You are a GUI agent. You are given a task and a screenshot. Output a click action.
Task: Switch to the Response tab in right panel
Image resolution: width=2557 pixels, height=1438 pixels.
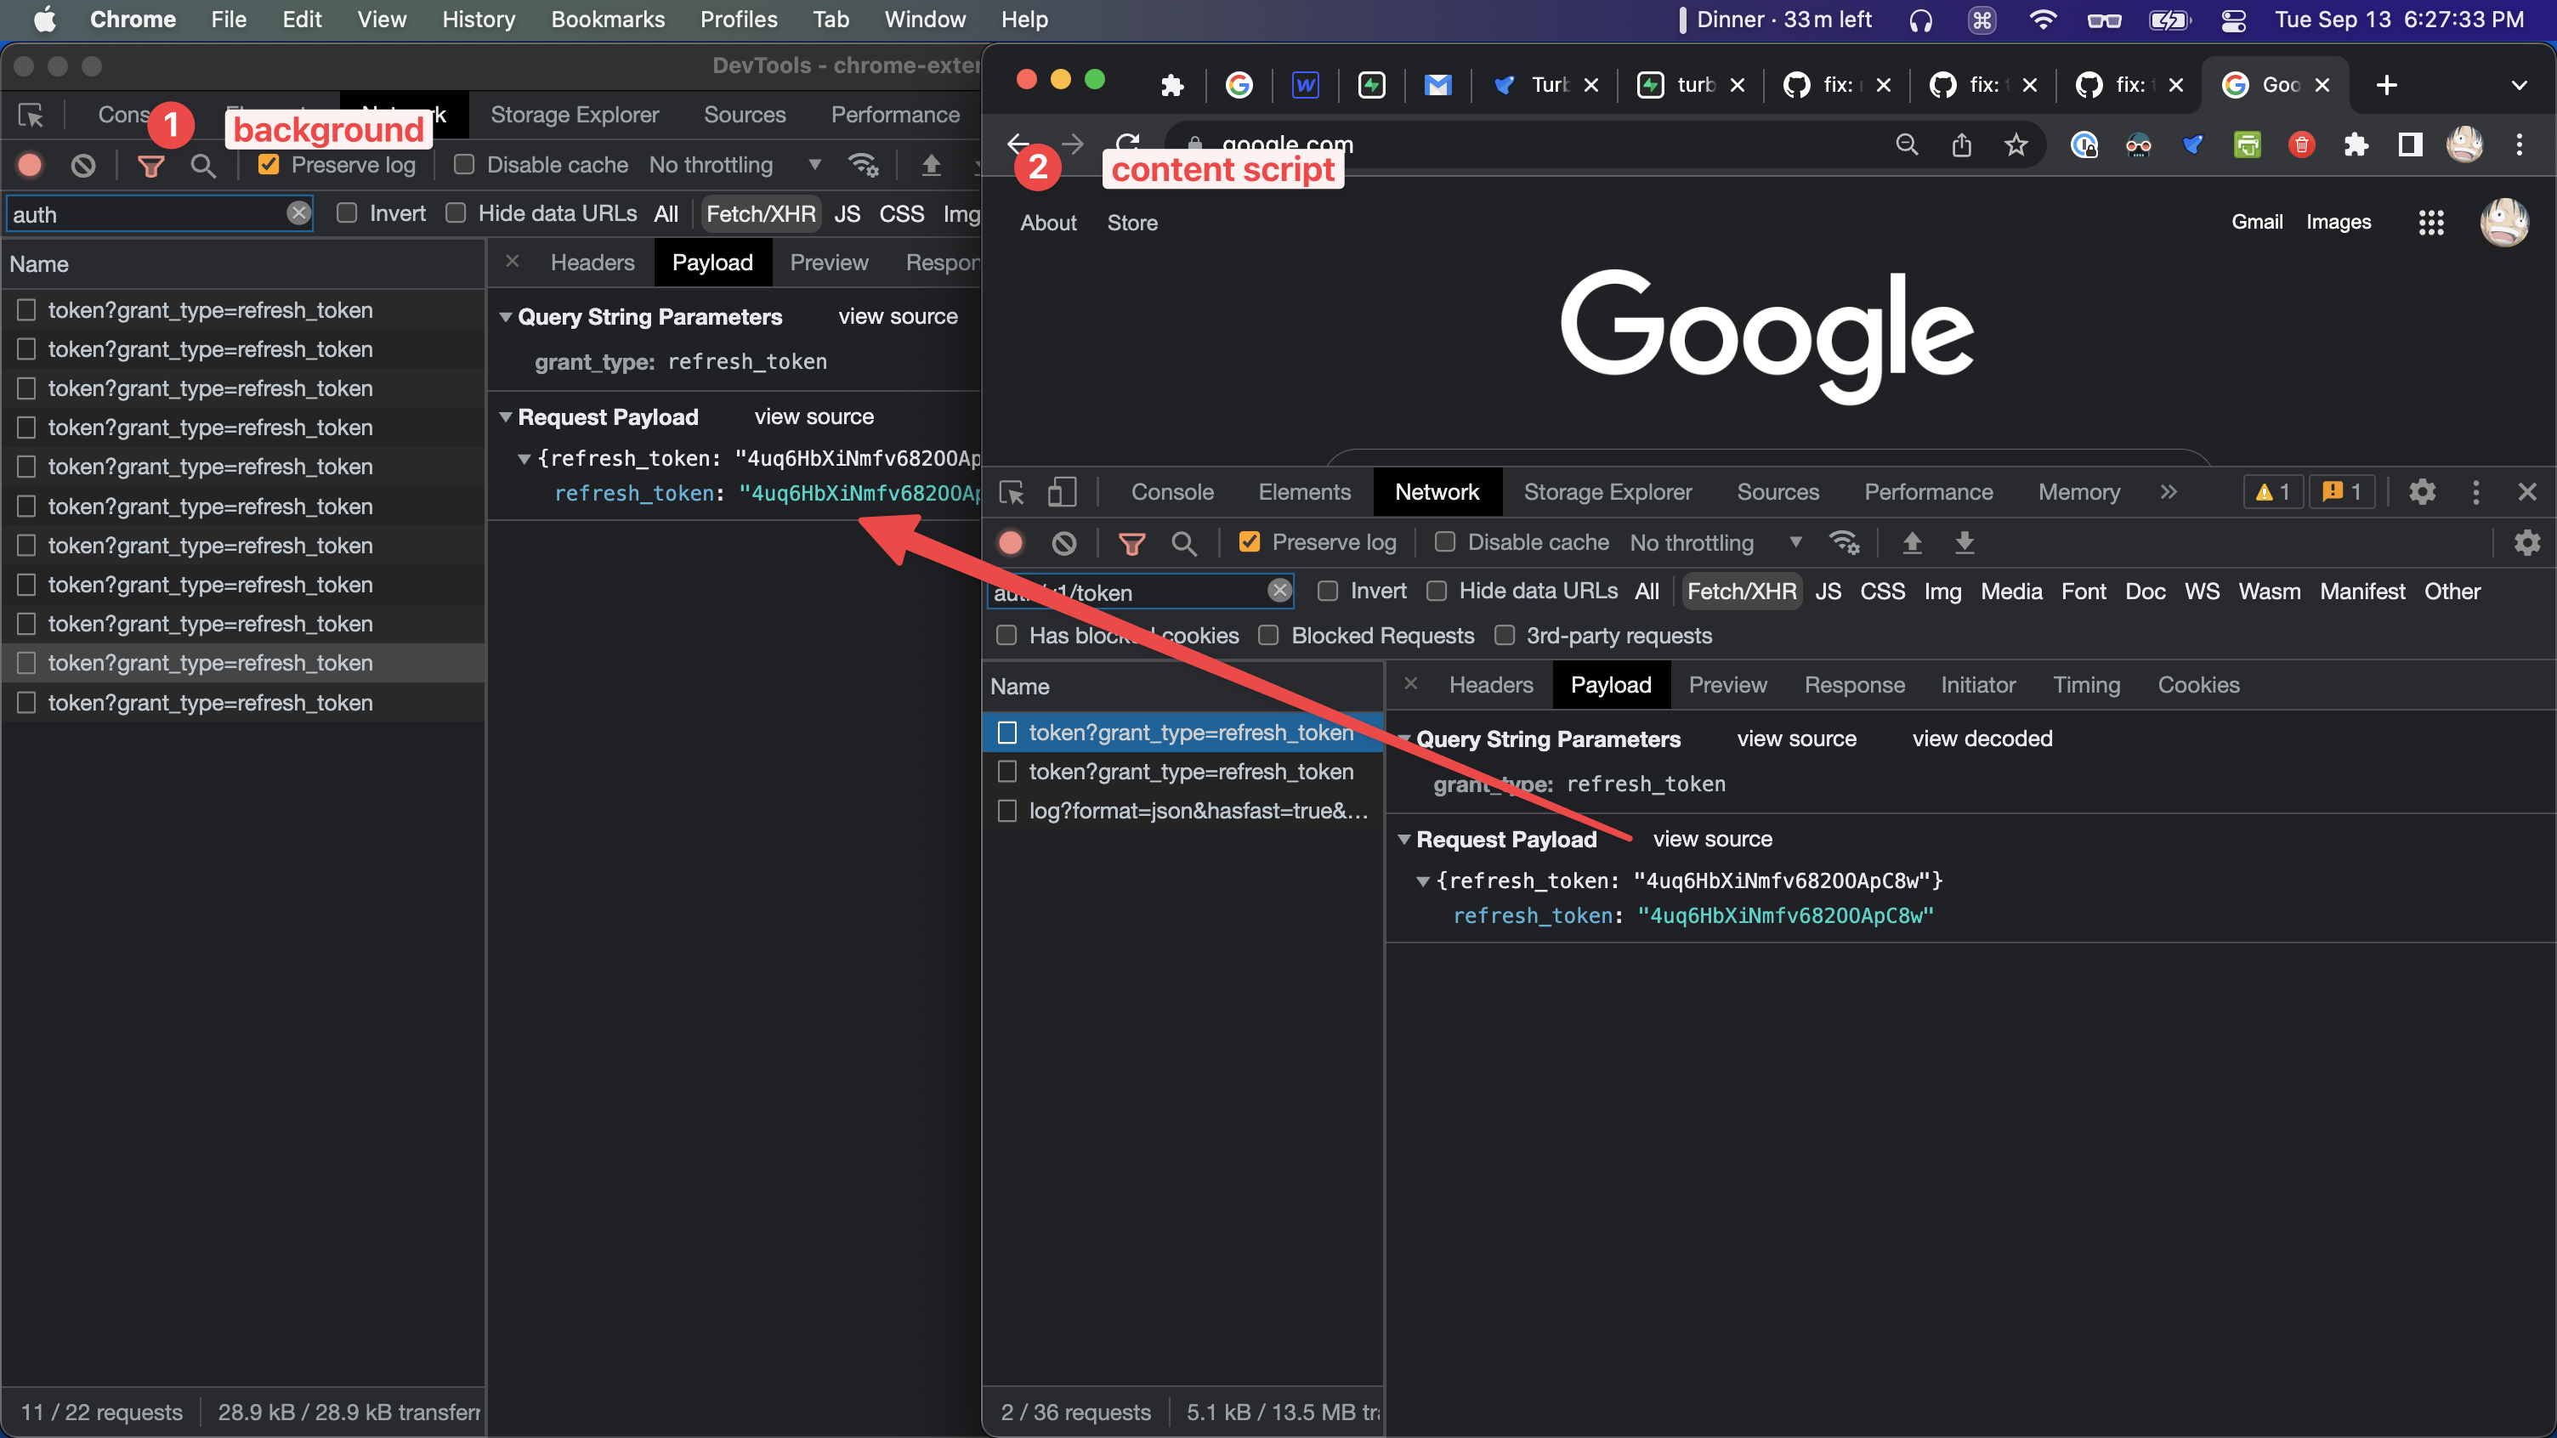(1853, 685)
